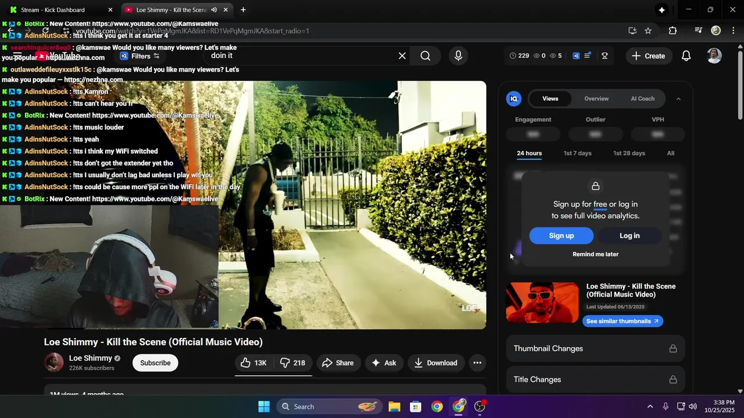
Task: Expand the Thumbnail Changes section
Action: [596, 348]
